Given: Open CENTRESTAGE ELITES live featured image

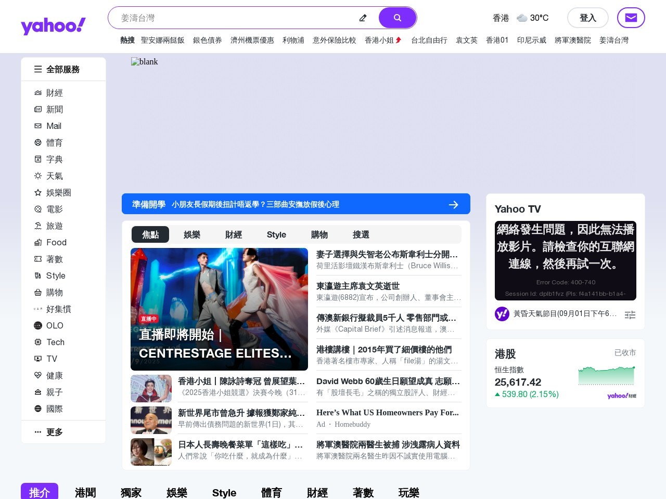Looking at the screenshot, I should (219, 309).
